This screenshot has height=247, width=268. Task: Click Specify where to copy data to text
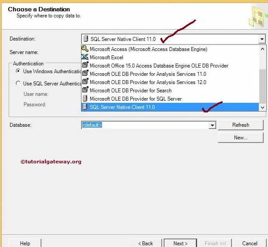click(49, 16)
